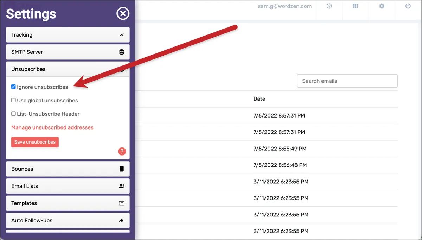Close the Settings panel with the X icon

[123, 14]
